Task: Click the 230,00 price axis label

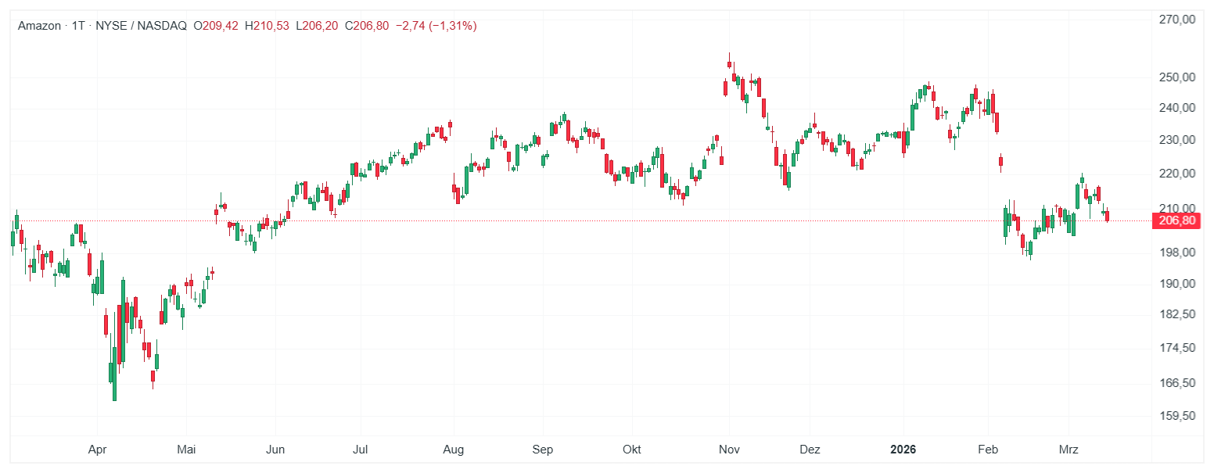Action: point(1177,140)
